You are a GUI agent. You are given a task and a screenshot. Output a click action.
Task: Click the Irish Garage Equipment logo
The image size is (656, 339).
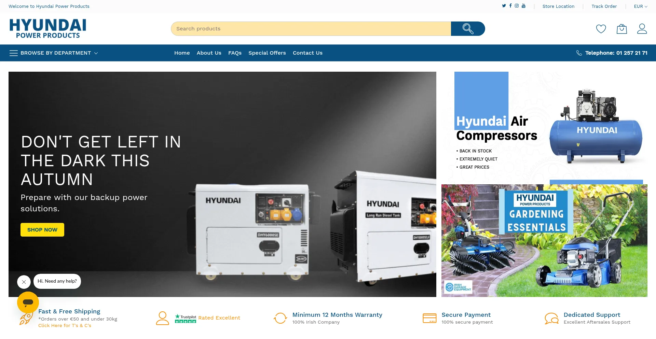tap(459, 287)
